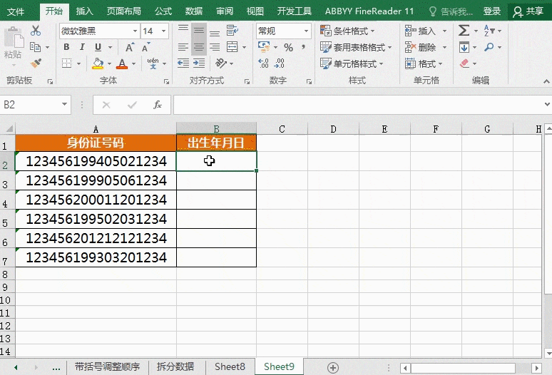The width and height of the screenshot is (552, 375).
Task: Toggle Underline formatting
Action: coord(98,47)
